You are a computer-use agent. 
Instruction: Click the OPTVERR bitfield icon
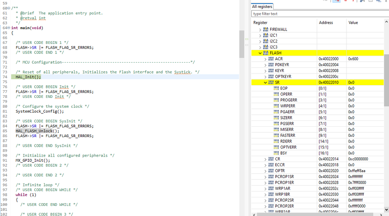coord(276,147)
